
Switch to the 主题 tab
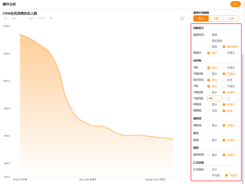coord(216,18)
